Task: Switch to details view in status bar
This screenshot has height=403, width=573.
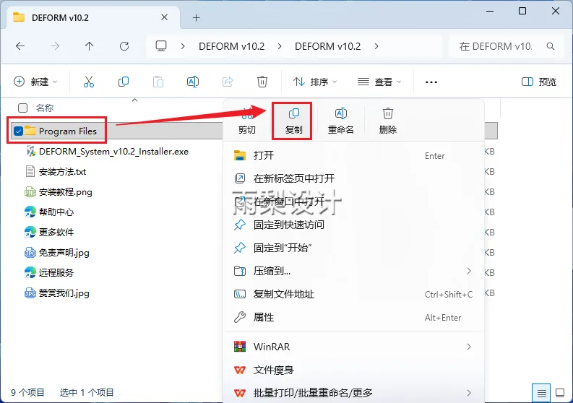Action: click(541, 393)
